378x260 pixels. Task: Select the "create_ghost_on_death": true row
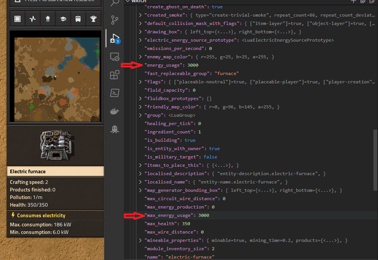(250, 6)
